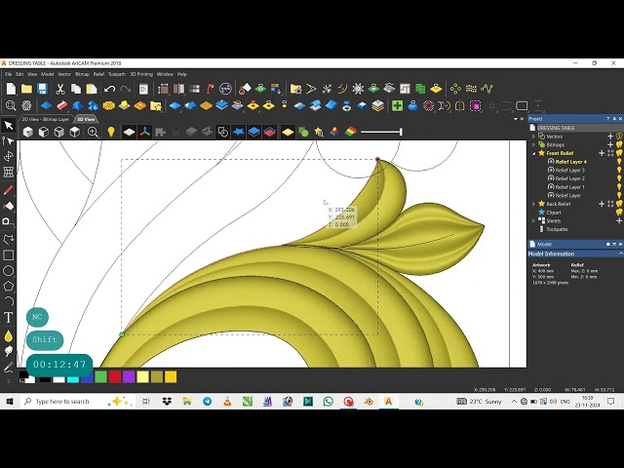Viewport: 624px width, 468px height.
Task: Collapse the Front Relief tree node
Action: (x=533, y=153)
